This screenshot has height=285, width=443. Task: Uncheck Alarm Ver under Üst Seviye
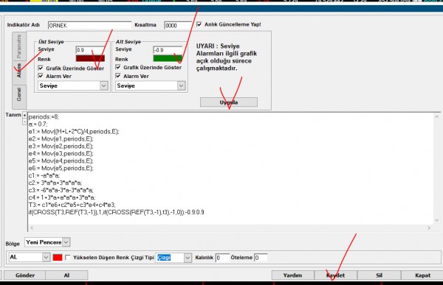coord(41,76)
